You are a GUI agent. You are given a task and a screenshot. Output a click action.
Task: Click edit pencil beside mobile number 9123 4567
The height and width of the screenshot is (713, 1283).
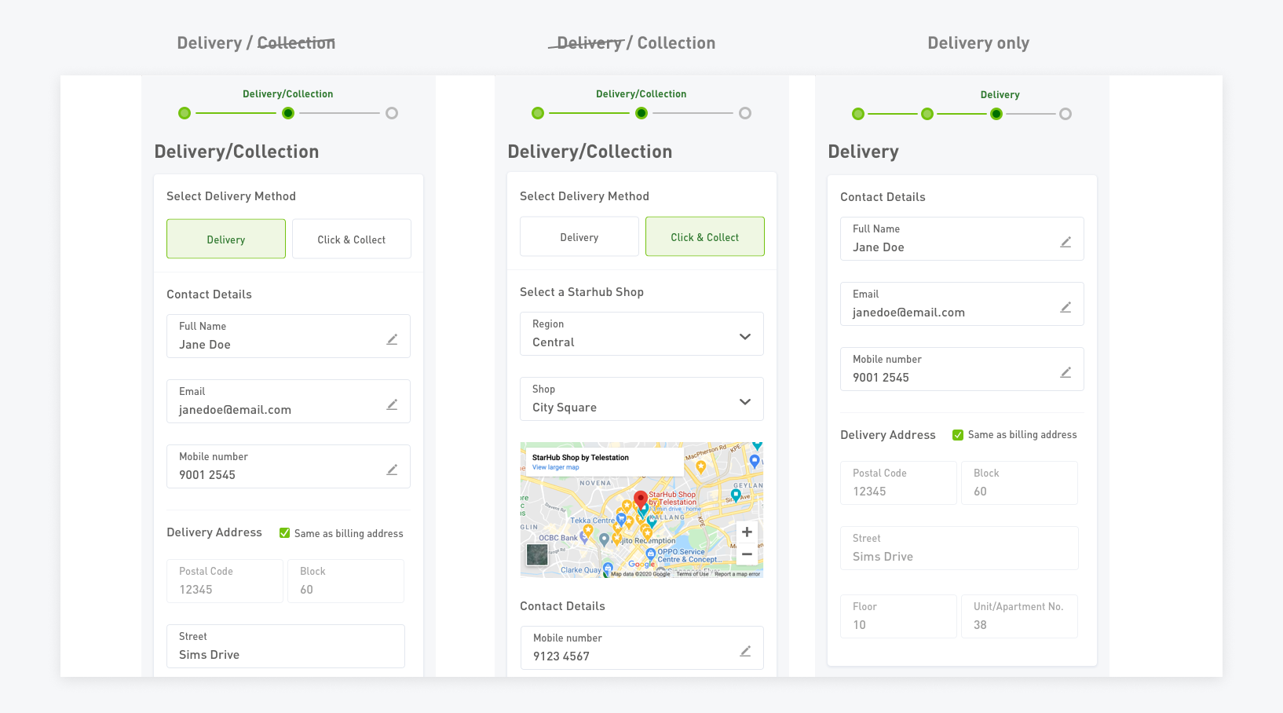pyautogui.click(x=745, y=651)
